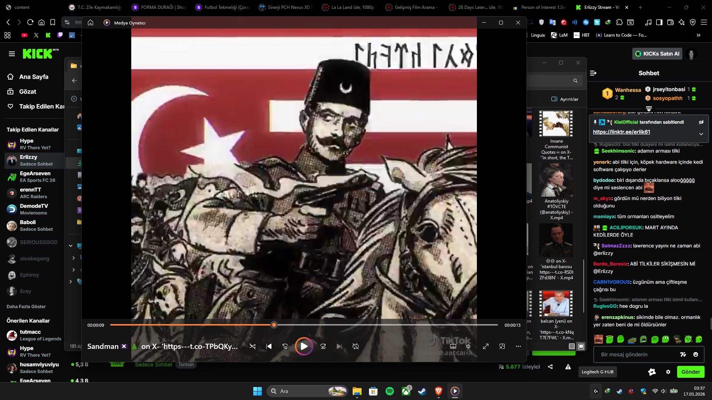Image resolution: width=712 pixels, height=400 pixels.
Task: Hide the pinned chat message
Action: [x=701, y=122]
